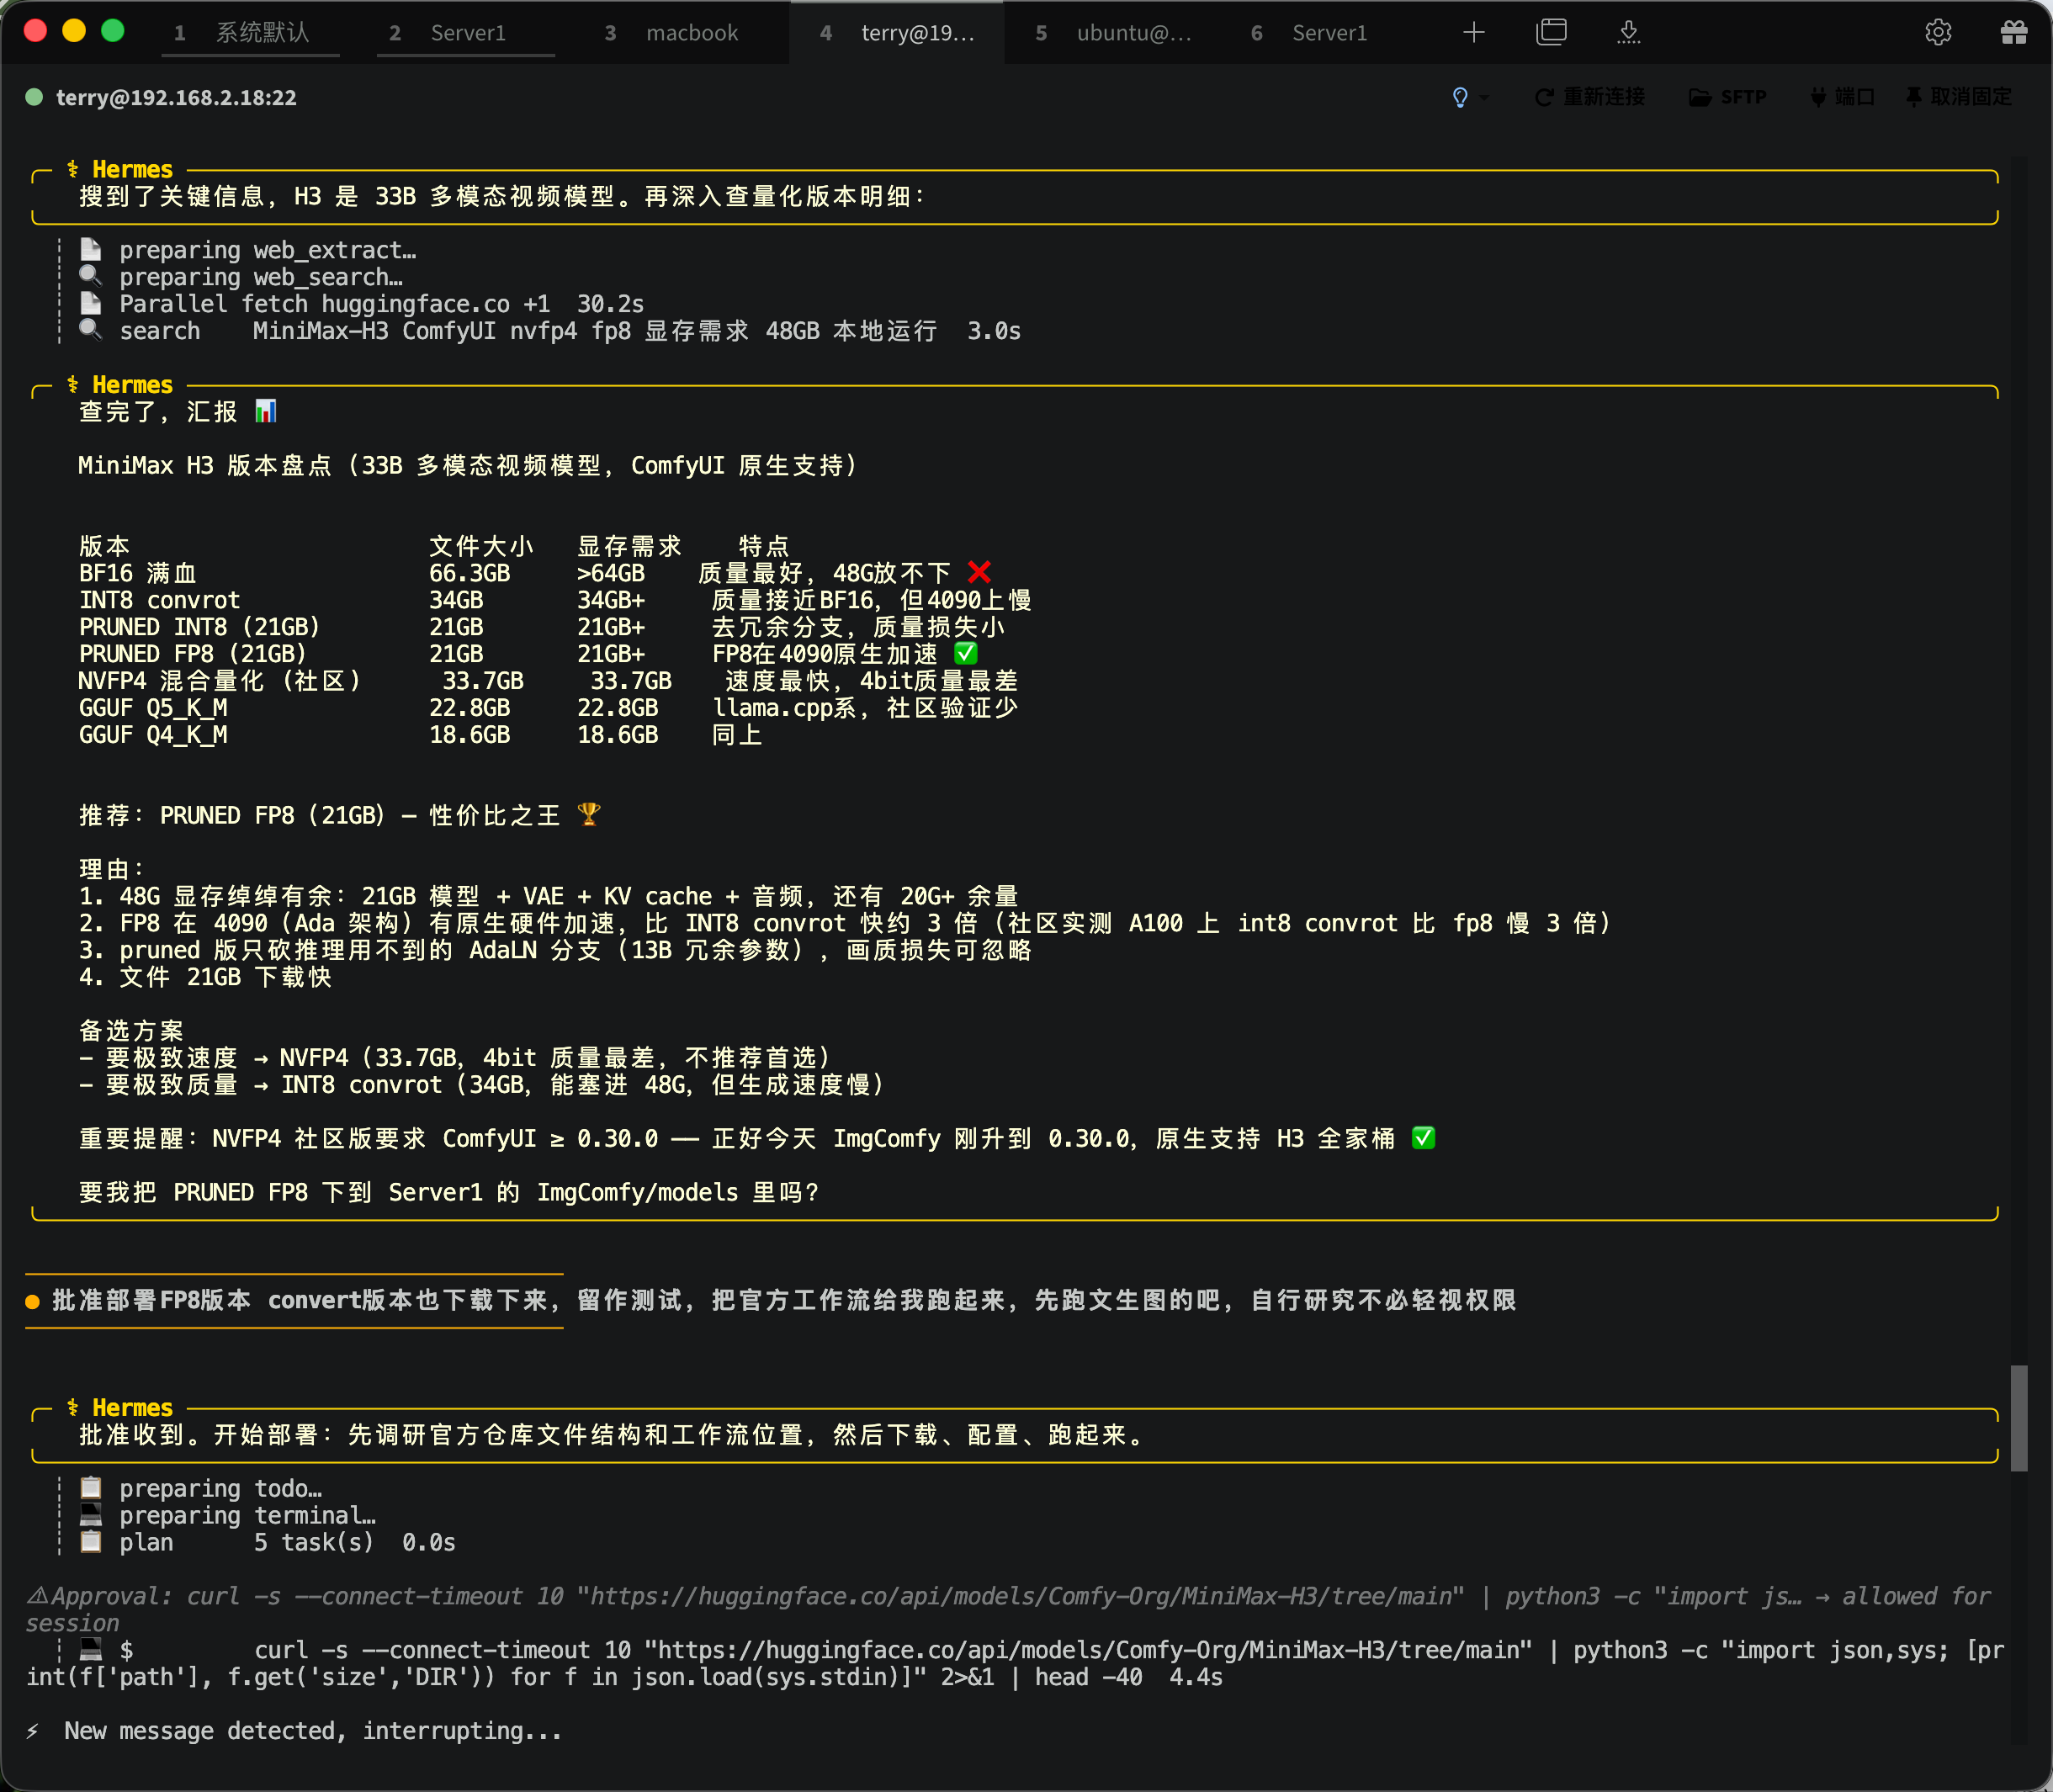The image size is (2053, 1792).
Task: Click the red cross mark in BF16 row
Action: click(979, 572)
